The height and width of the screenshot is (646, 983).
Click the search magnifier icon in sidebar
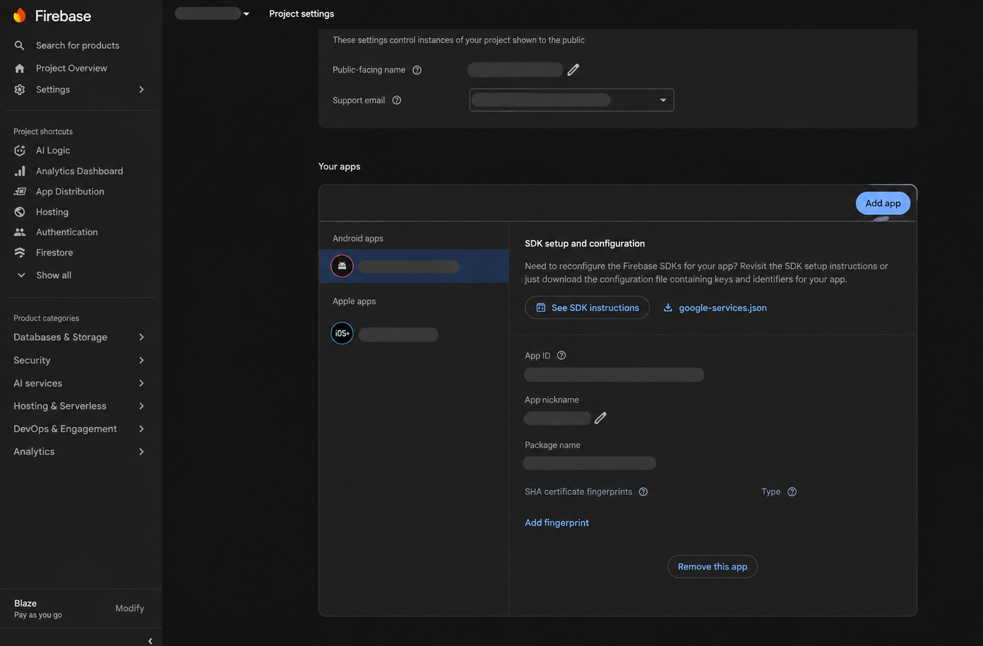click(20, 45)
